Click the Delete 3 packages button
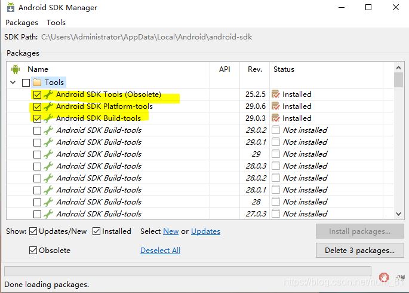The height and width of the screenshot is (293, 409). pyautogui.click(x=359, y=251)
